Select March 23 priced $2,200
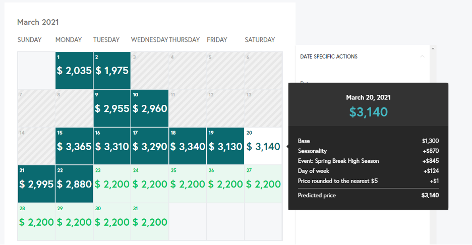The image size is (472, 245). click(x=112, y=184)
